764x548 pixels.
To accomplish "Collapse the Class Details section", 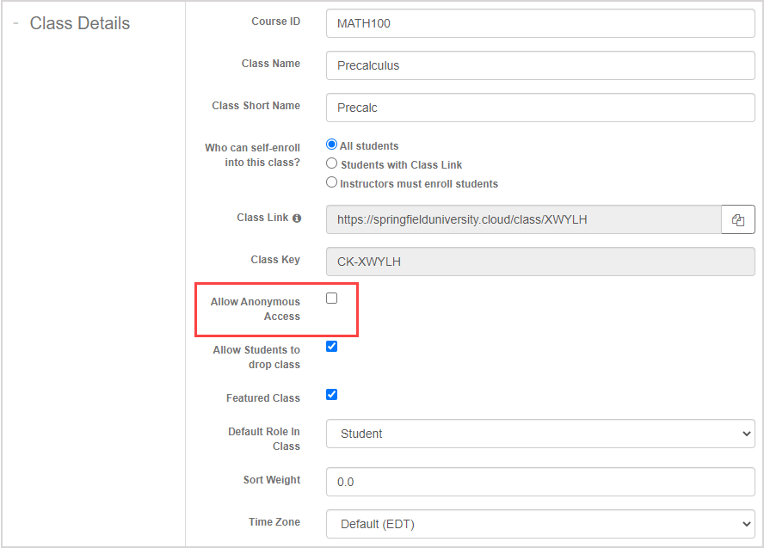I will tap(15, 23).
